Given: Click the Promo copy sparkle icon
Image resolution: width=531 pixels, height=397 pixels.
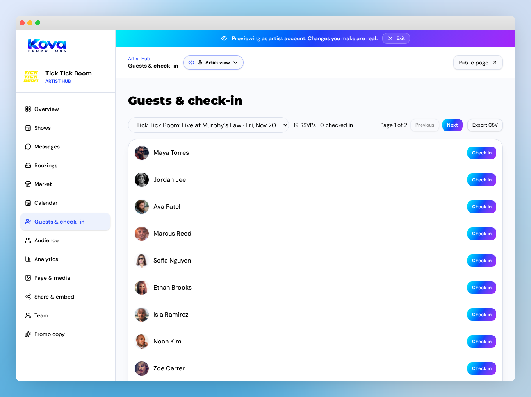Looking at the screenshot, I should [x=28, y=334].
